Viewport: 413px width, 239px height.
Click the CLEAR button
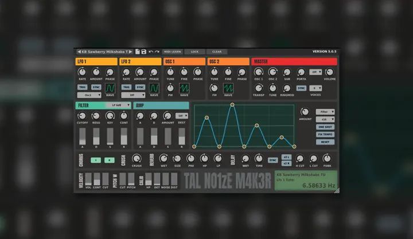click(217, 52)
